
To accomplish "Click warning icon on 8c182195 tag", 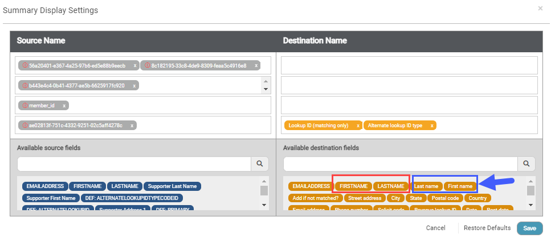I will tap(147, 66).
